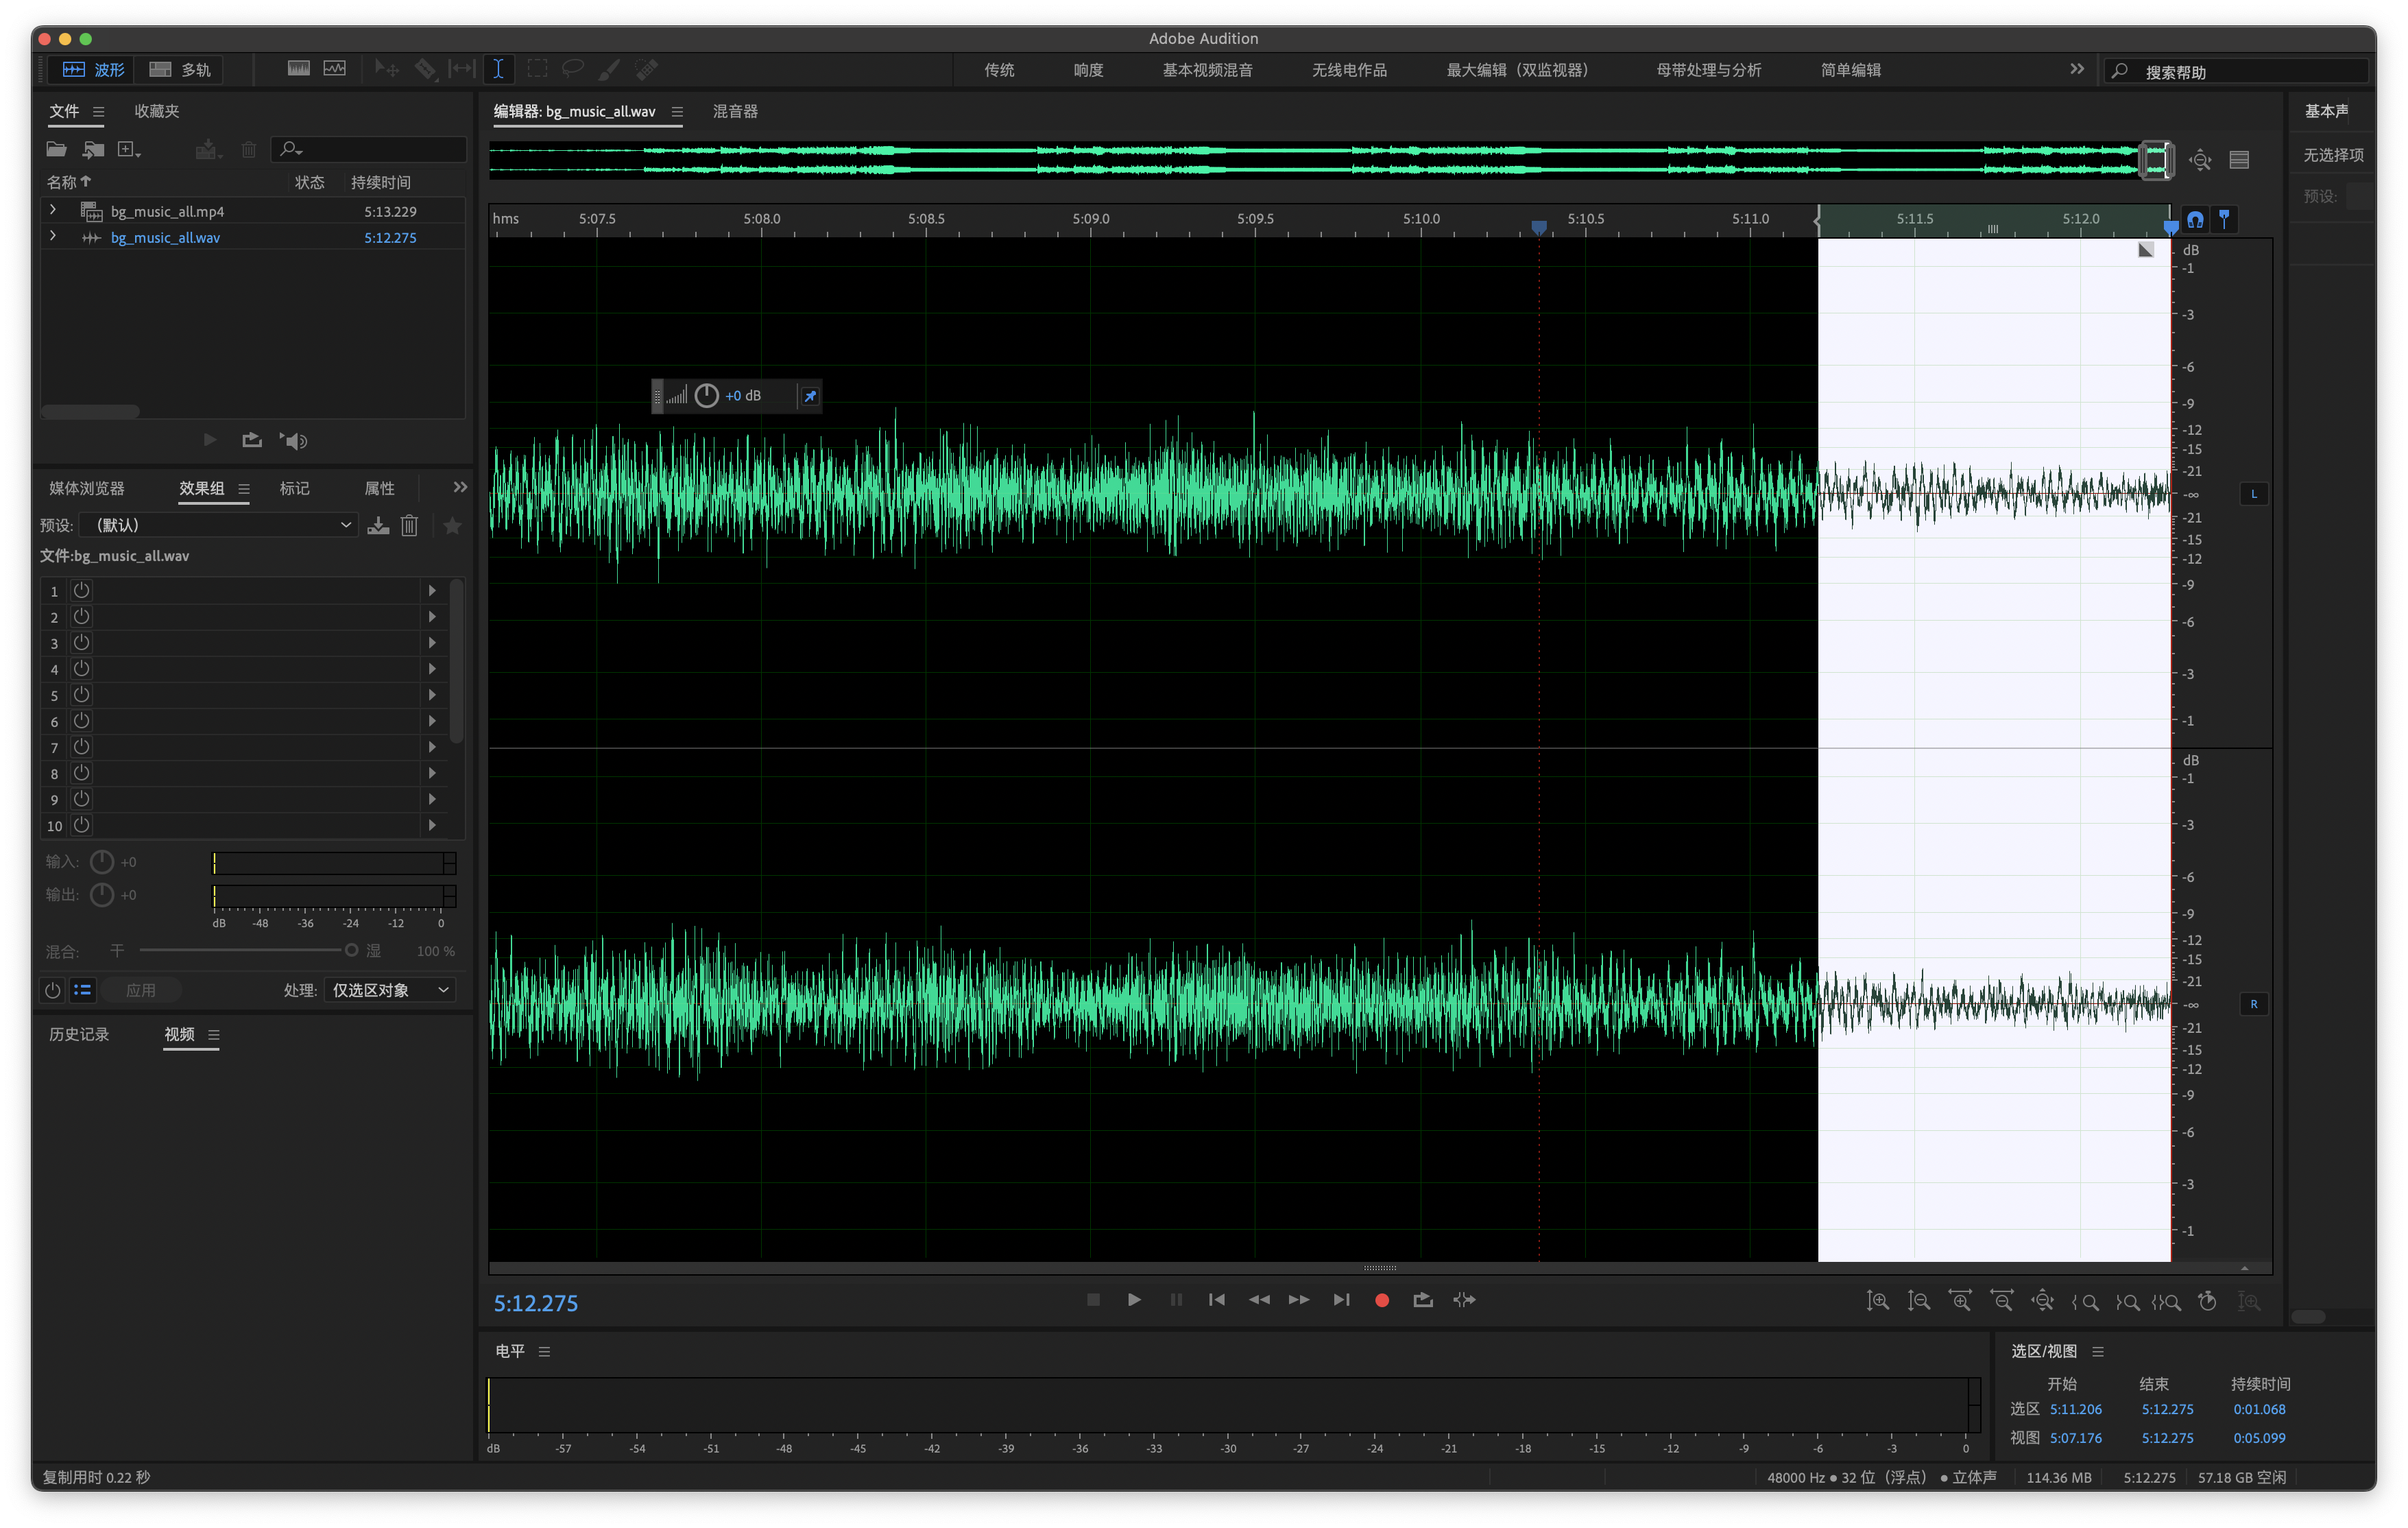Image resolution: width=2408 pixels, height=1528 pixels.
Task: Save effects rack preset icon
Action: (x=378, y=525)
